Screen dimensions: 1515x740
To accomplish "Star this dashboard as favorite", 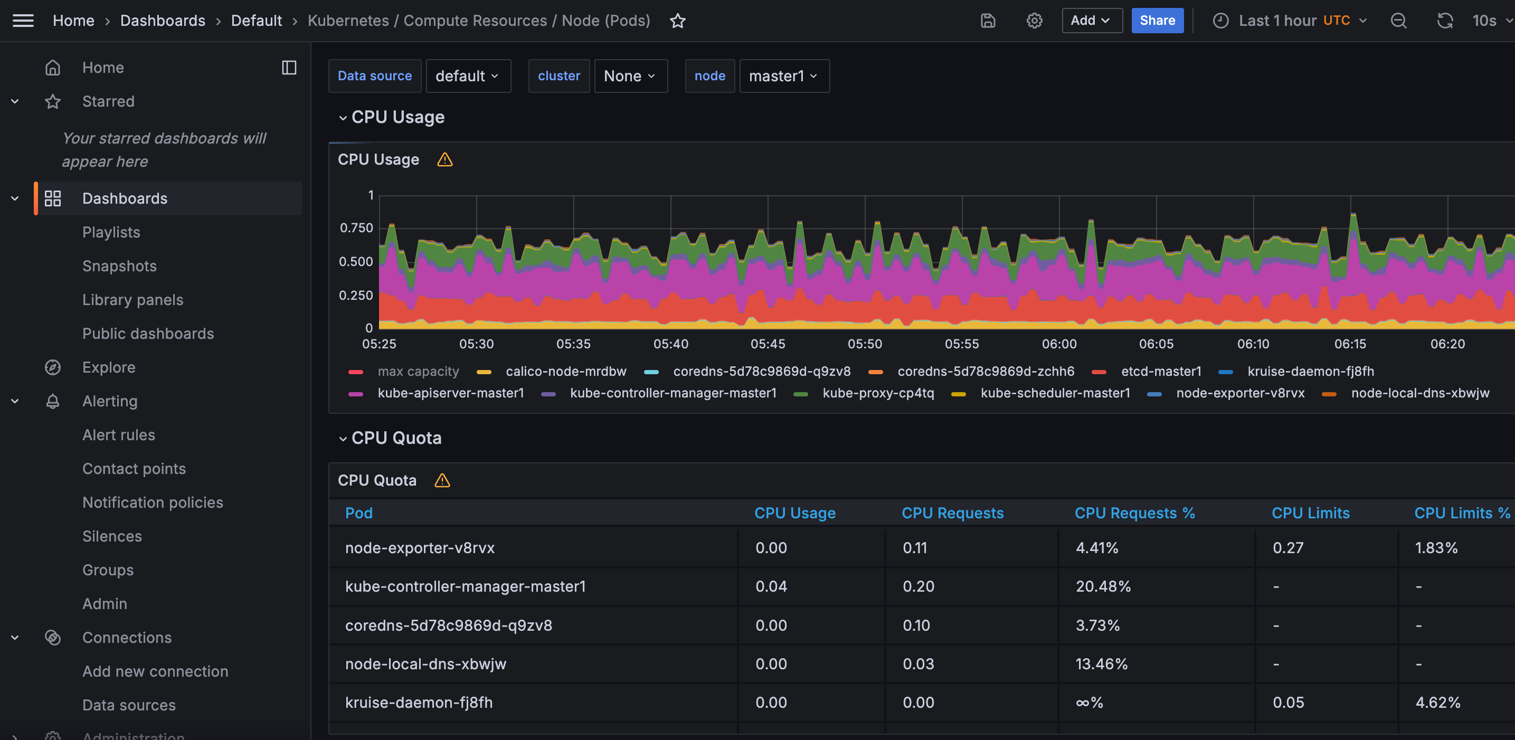I will click(x=677, y=21).
